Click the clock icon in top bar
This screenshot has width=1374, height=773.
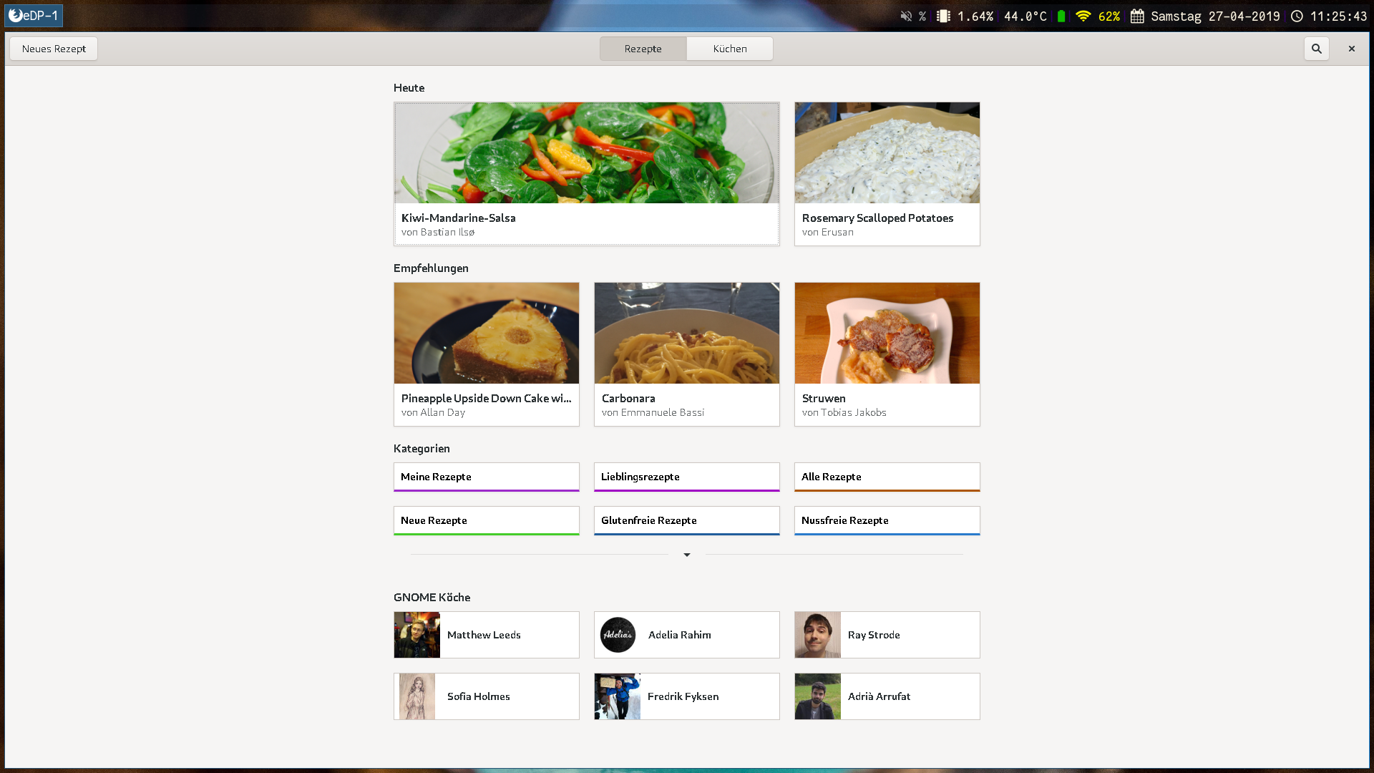tap(1297, 16)
